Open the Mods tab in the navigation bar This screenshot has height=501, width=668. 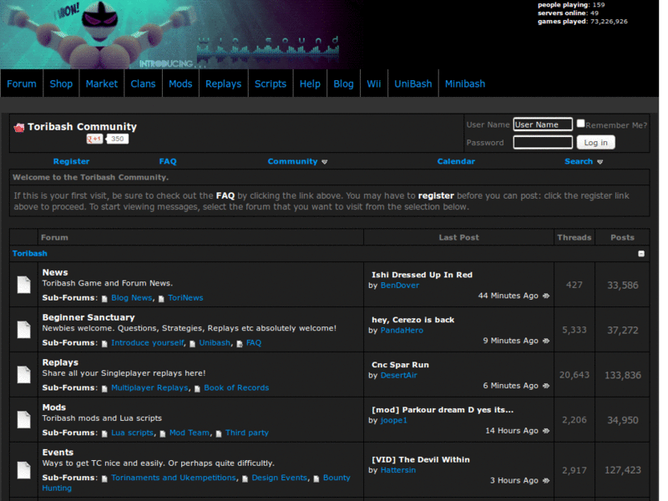coord(180,83)
